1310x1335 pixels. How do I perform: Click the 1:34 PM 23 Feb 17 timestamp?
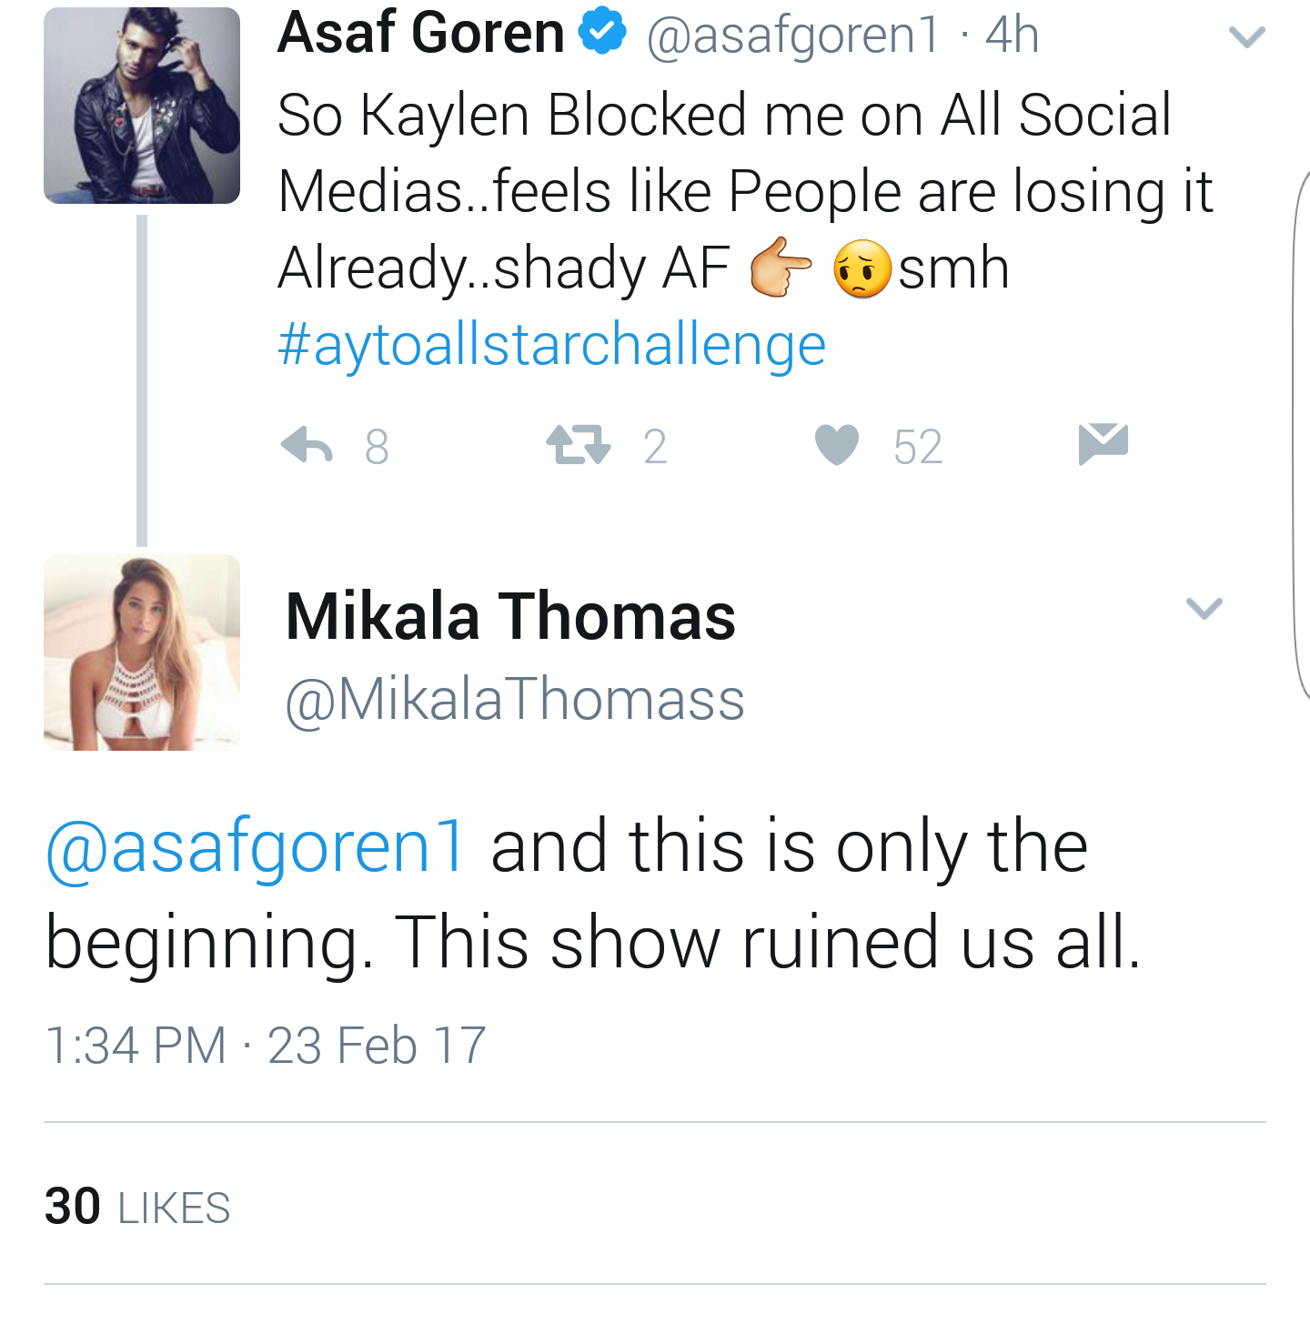(266, 1045)
